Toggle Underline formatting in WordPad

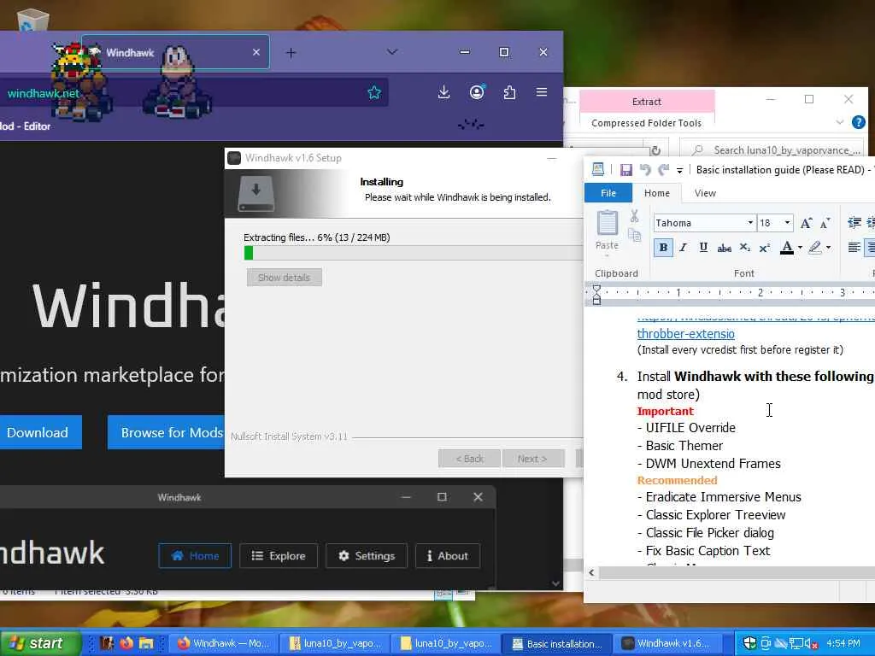(703, 248)
